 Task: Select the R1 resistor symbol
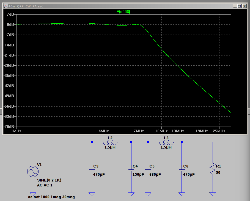[212, 169]
